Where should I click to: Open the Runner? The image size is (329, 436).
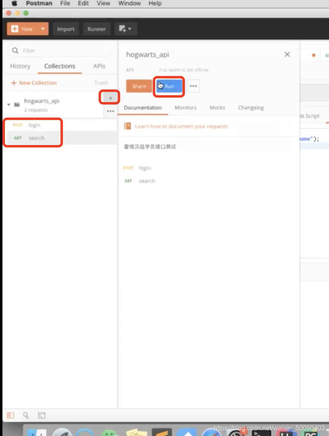point(97,29)
